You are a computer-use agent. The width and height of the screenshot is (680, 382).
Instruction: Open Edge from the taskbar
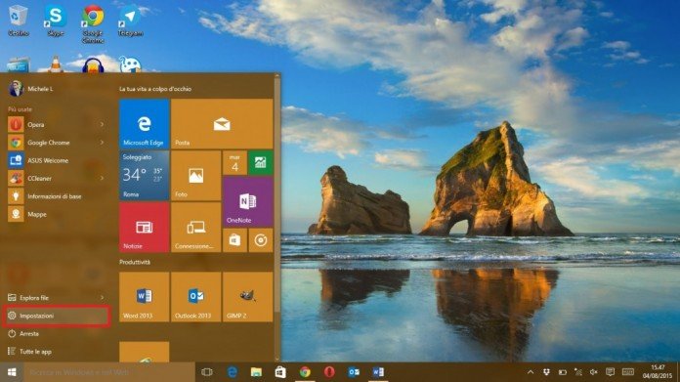pyautogui.click(x=232, y=372)
